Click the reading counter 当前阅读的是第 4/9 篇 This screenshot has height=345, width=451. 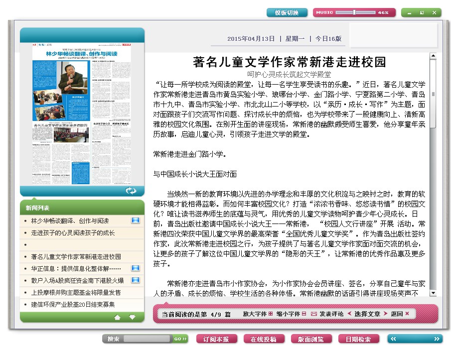[x=196, y=314]
